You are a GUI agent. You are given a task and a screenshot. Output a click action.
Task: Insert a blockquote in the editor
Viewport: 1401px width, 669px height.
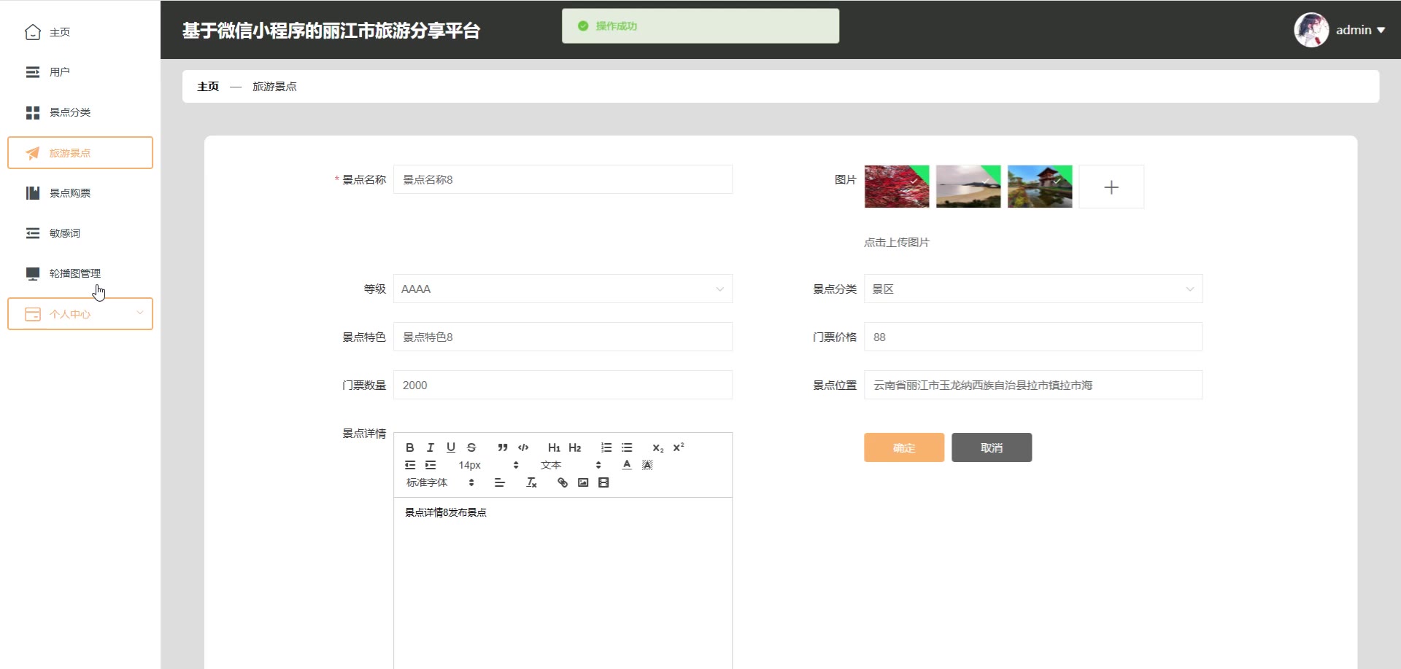(503, 447)
